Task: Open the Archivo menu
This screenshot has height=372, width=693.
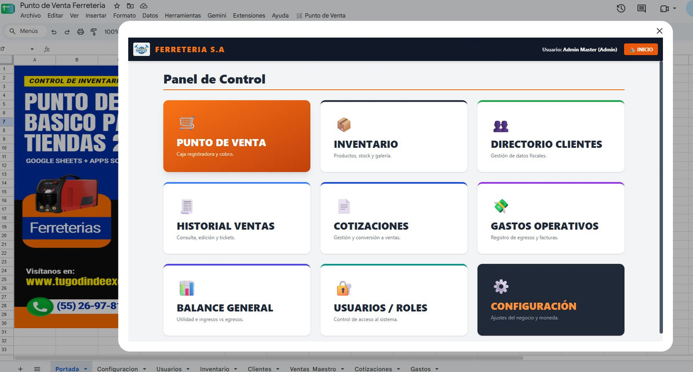Action: click(x=31, y=16)
